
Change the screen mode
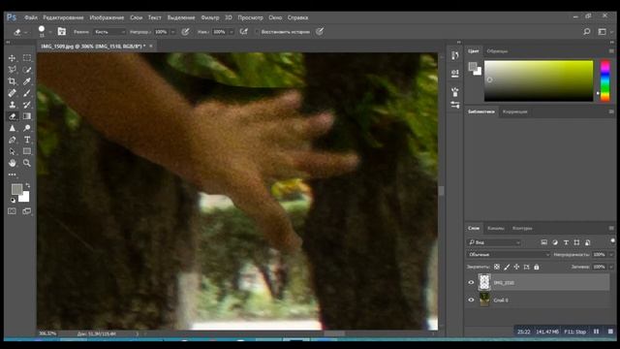(x=27, y=211)
